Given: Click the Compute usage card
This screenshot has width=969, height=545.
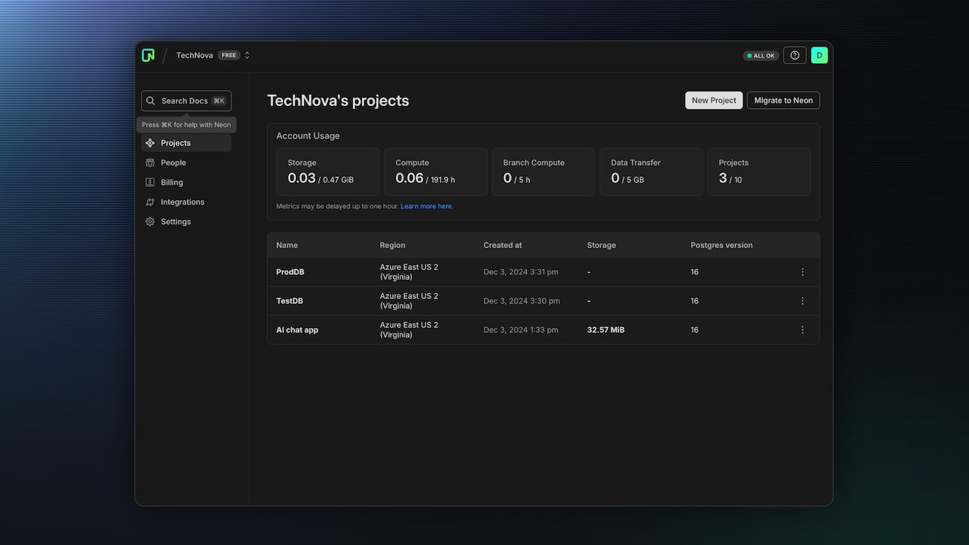Looking at the screenshot, I should pos(435,172).
